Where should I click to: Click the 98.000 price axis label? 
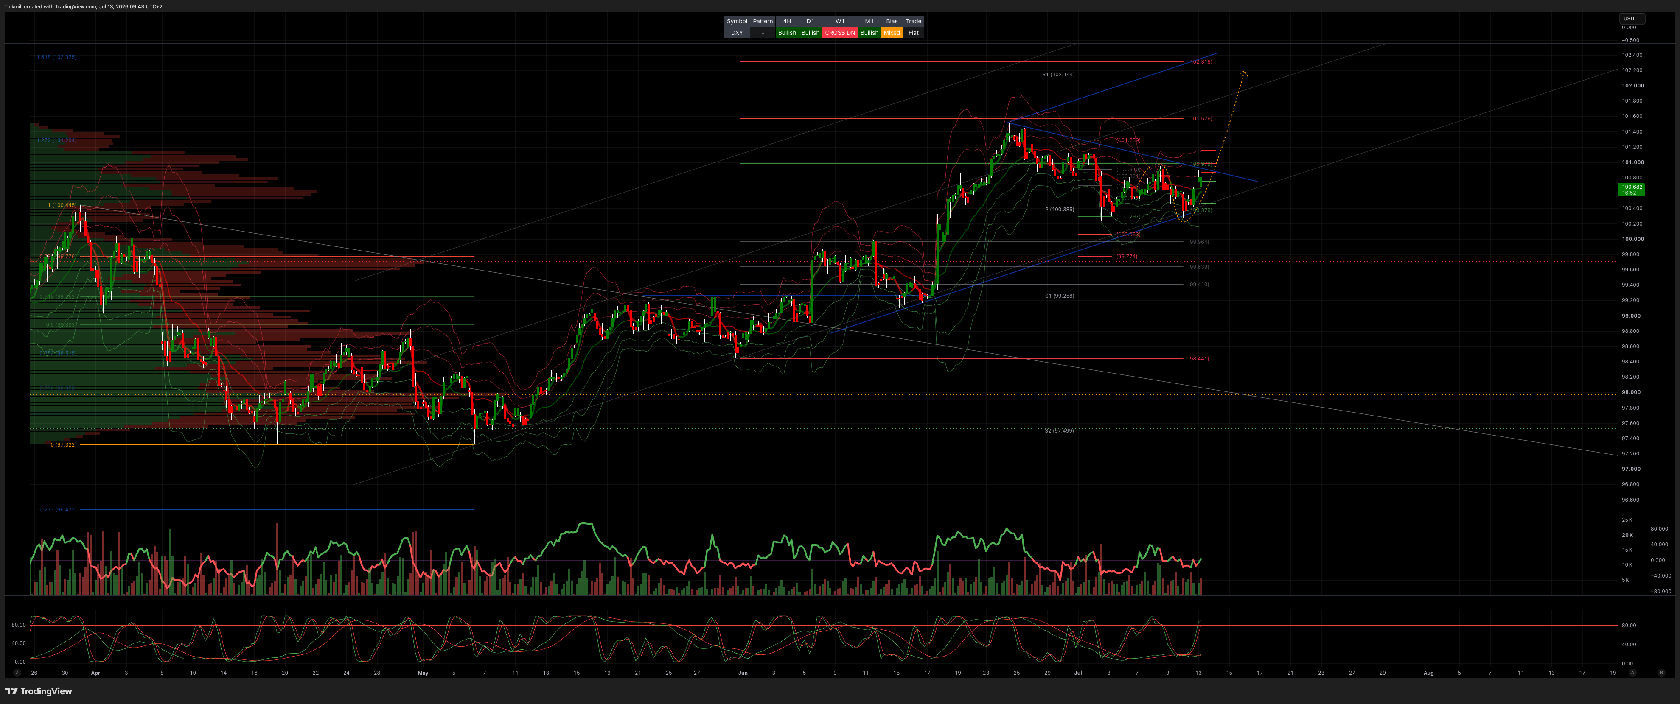1631,392
